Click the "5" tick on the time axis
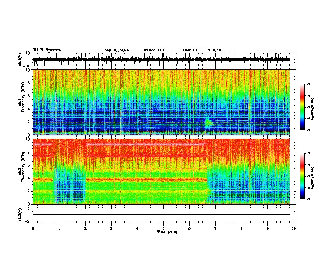This screenshot has height=256, width=331. coord(163,228)
